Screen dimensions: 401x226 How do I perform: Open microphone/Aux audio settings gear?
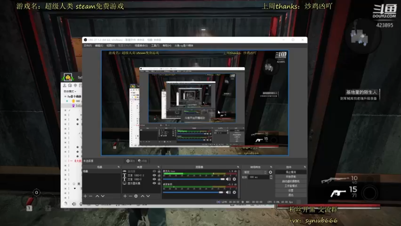(x=234, y=179)
